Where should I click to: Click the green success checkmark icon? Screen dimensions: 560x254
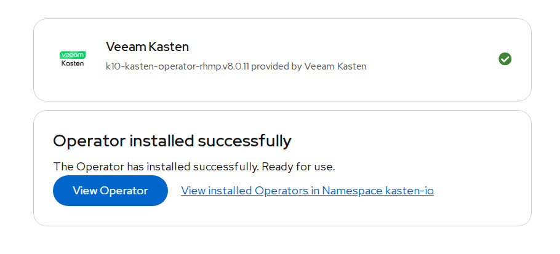coord(505,59)
